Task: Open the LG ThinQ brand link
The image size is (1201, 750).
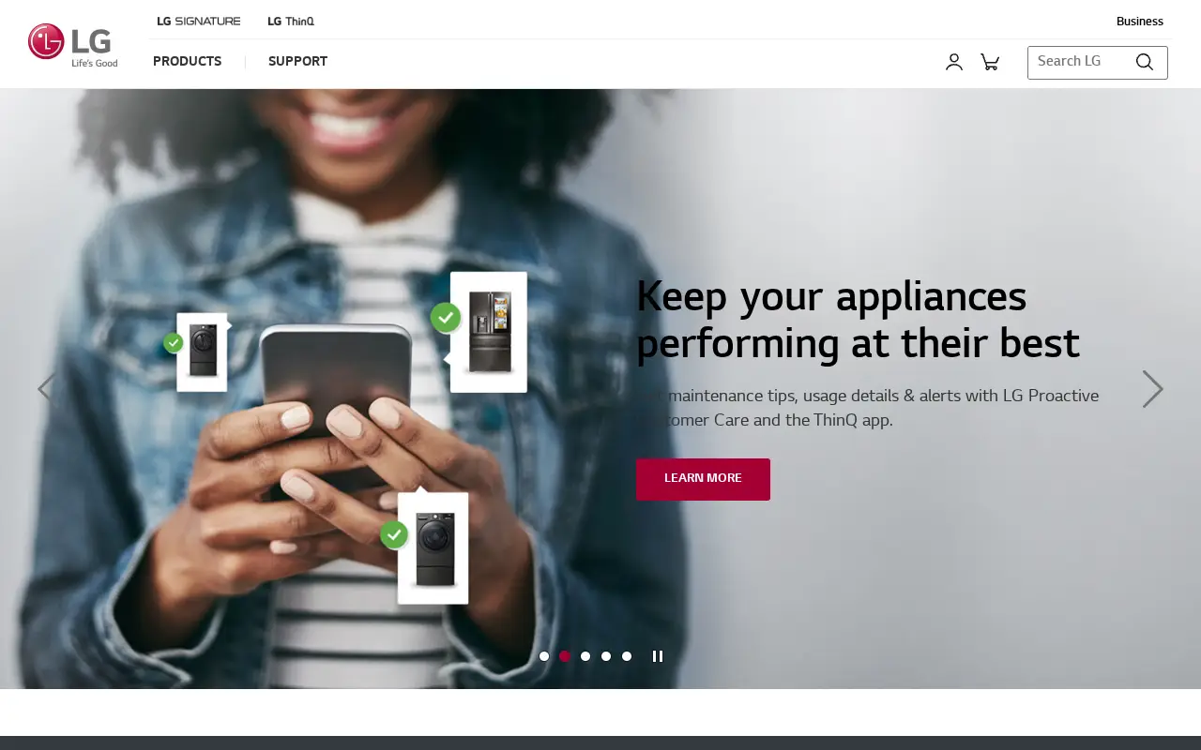Action: pyautogui.click(x=291, y=21)
